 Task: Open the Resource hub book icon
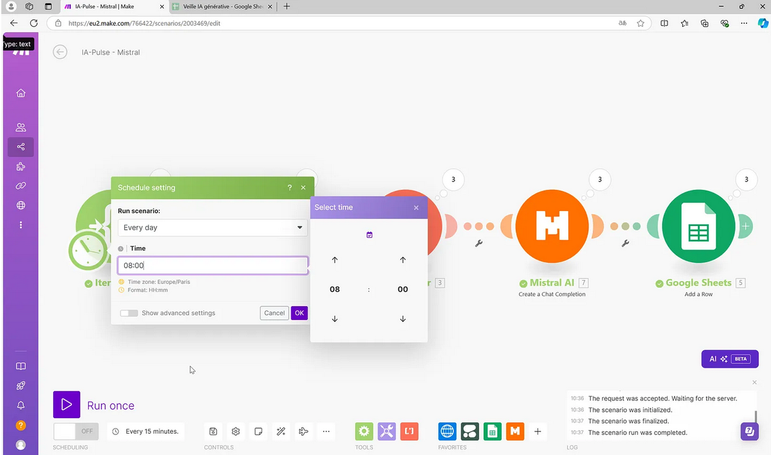click(x=21, y=366)
